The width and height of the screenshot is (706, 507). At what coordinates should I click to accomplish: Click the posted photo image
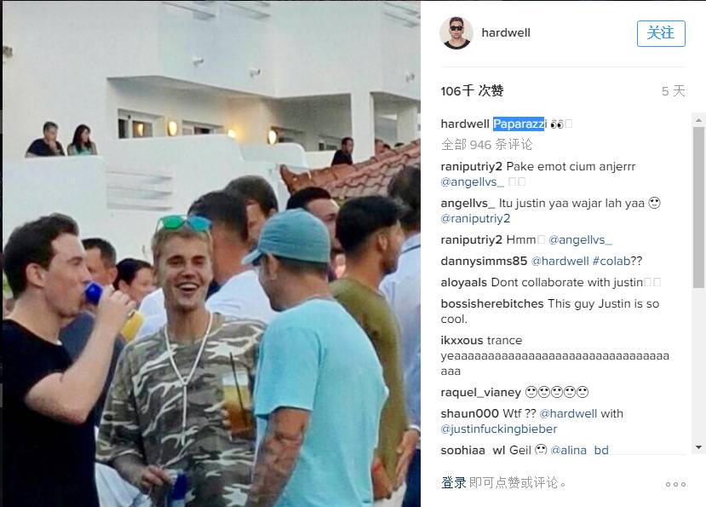pyautogui.click(x=211, y=254)
